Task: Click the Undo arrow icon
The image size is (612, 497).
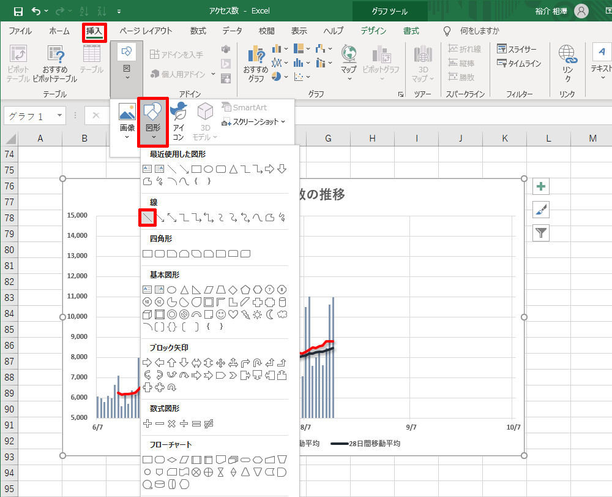Action: 36,11
